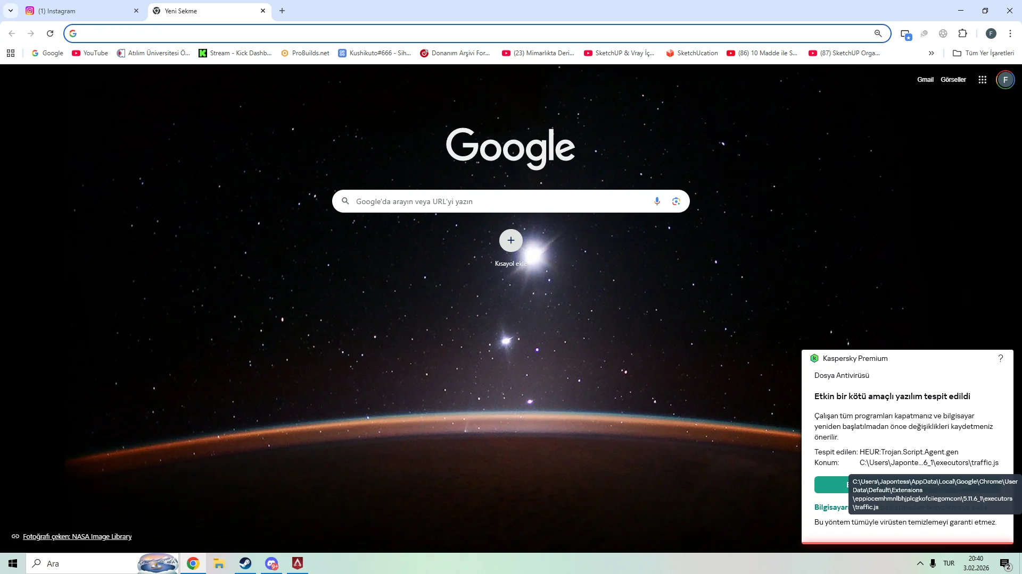The image size is (1022, 574).
Task: Click the 'Fotoğrafı çeken: NASA Image Library' link
Action: pyautogui.click(x=77, y=536)
